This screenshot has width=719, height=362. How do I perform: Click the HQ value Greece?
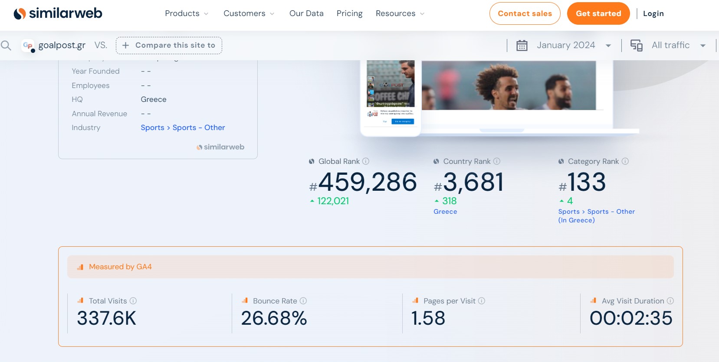coord(154,99)
